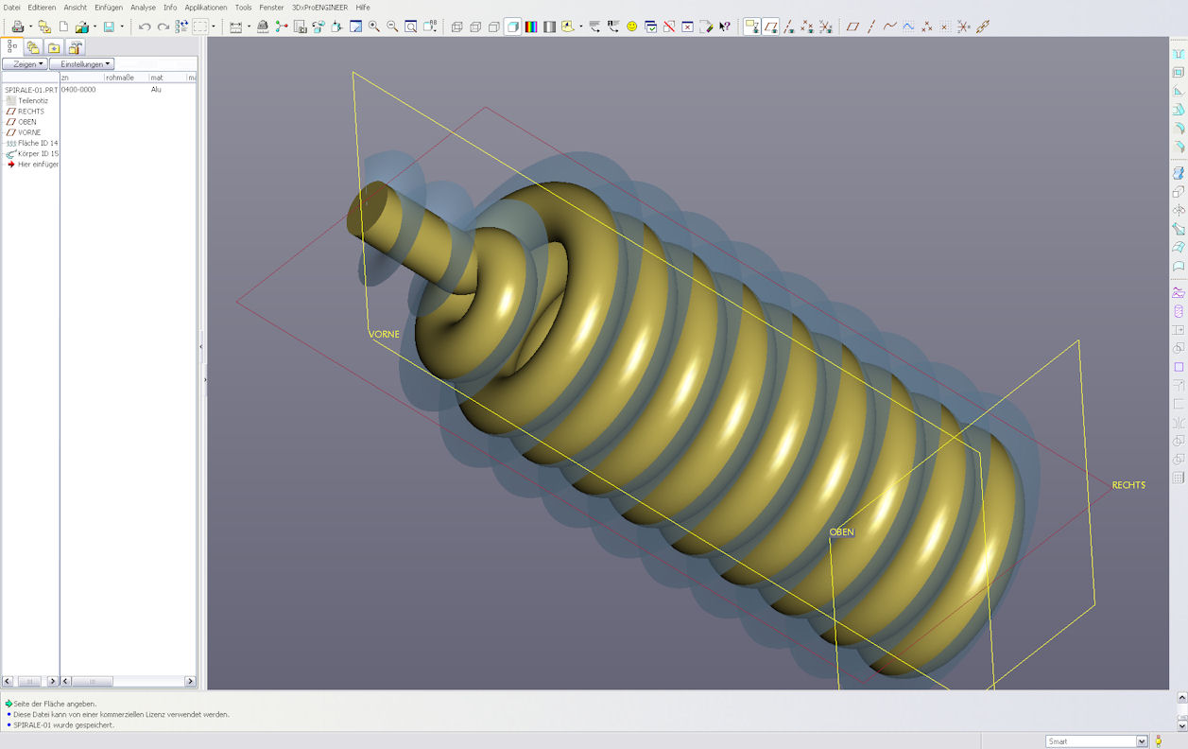Image resolution: width=1188 pixels, height=749 pixels.
Task: Click the datum axis tool icon
Action: [x=871, y=26]
